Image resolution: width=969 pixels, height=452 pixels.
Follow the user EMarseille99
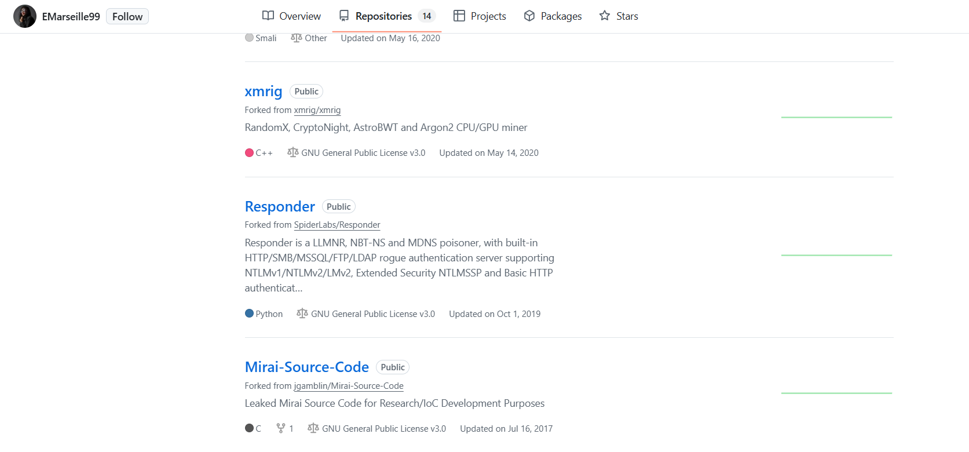coord(127,16)
